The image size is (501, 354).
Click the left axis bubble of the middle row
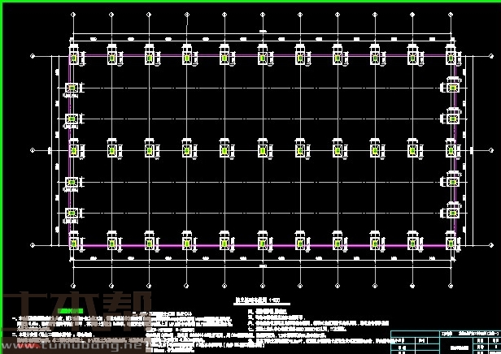(33, 150)
